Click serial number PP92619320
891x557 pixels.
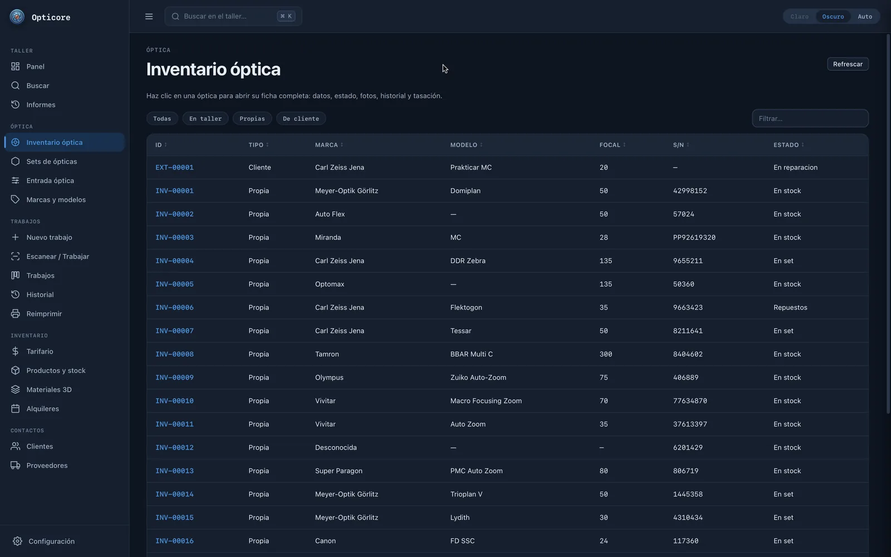tap(694, 237)
